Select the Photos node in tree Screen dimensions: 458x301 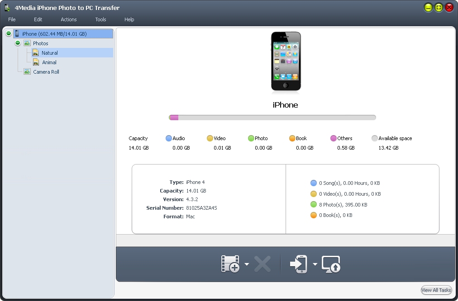point(41,43)
